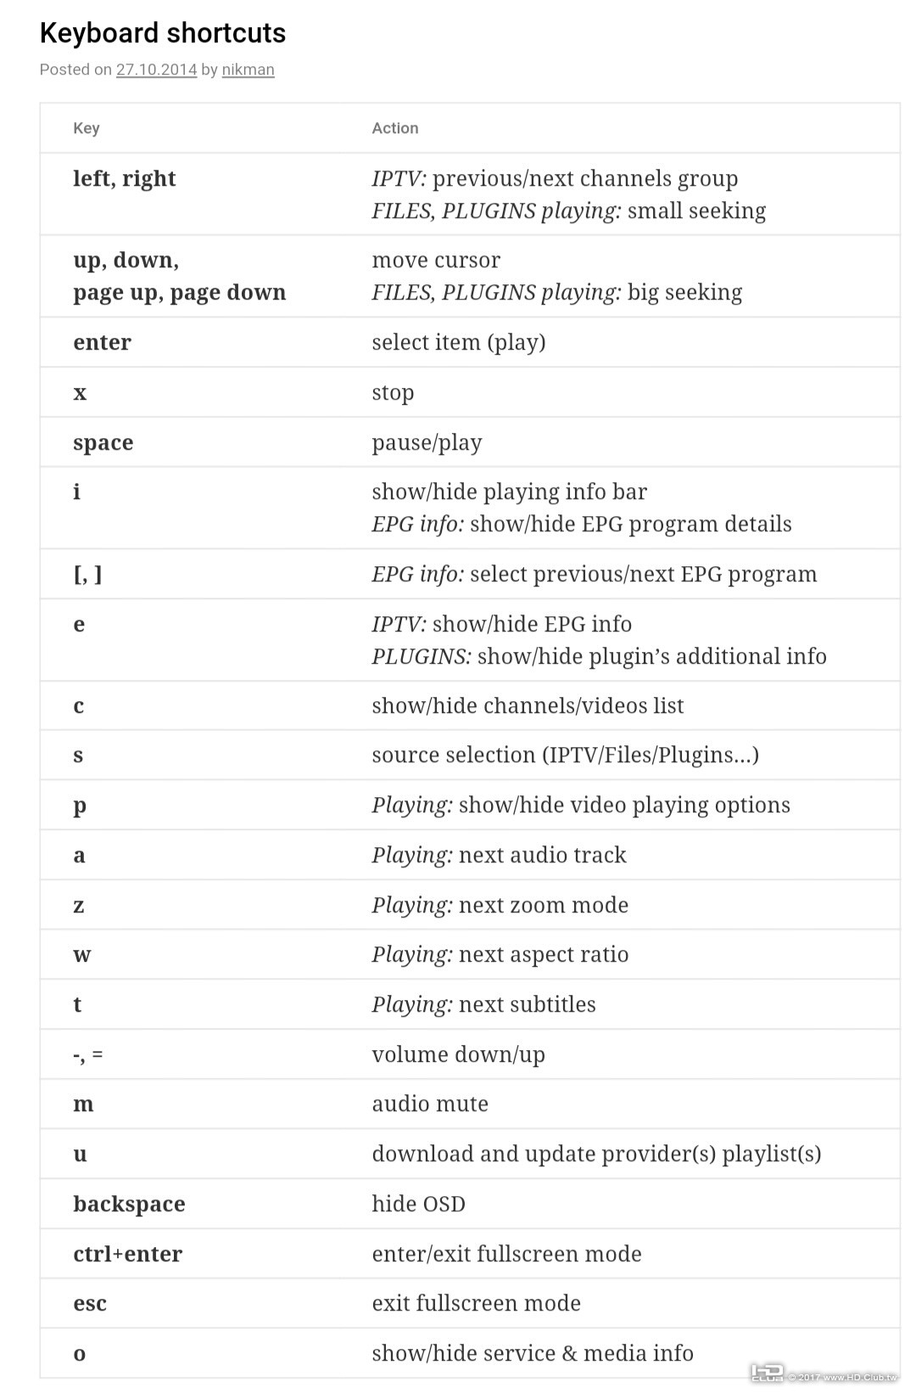Click the Key column header

(87, 128)
